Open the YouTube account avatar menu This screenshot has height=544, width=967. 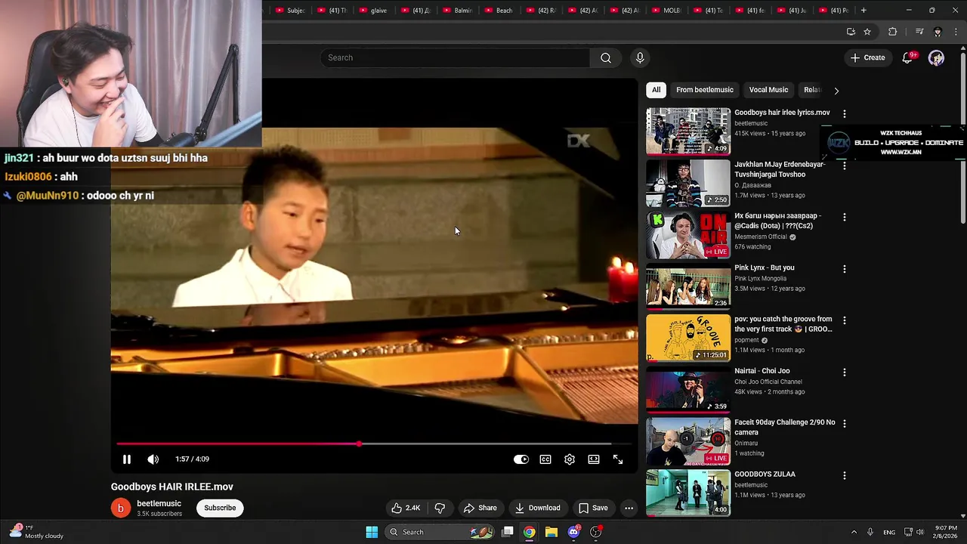coord(936,58)
